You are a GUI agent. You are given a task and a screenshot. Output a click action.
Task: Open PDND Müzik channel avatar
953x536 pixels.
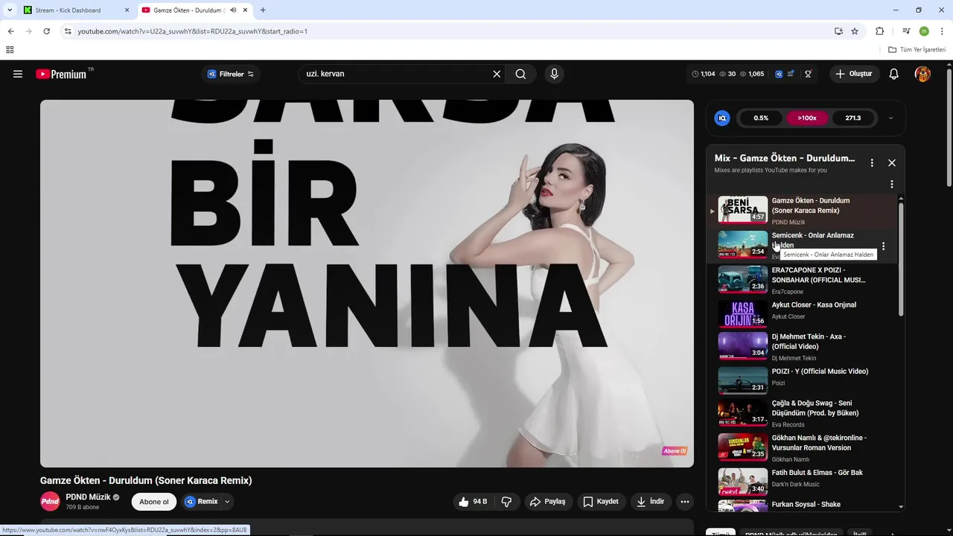click(50, 501)
